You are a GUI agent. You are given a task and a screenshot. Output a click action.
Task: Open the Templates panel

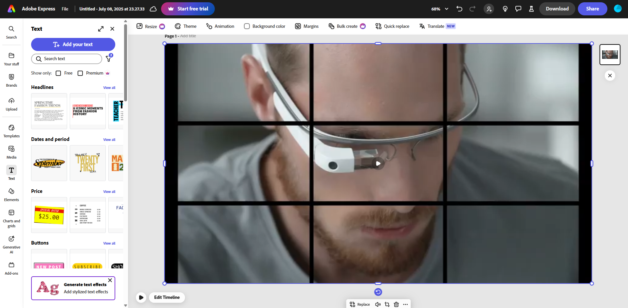tap(11, 130)
